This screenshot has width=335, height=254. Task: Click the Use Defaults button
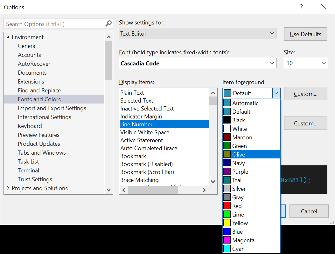point(305,34)
